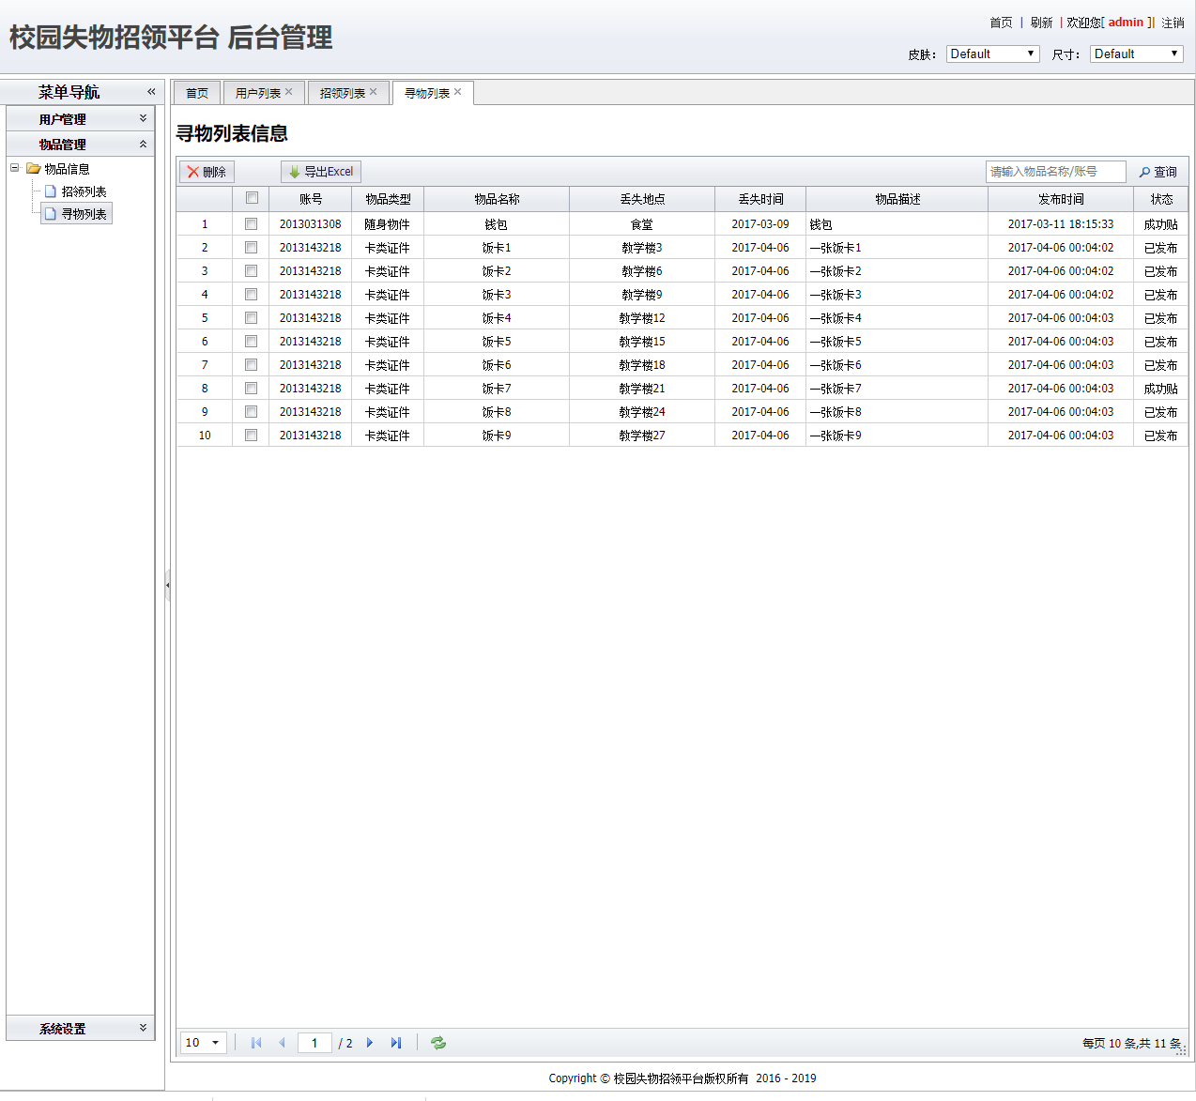Click the item name search input field
The width and height of the screenshot is (1196, 1101).
[1054, 172]
